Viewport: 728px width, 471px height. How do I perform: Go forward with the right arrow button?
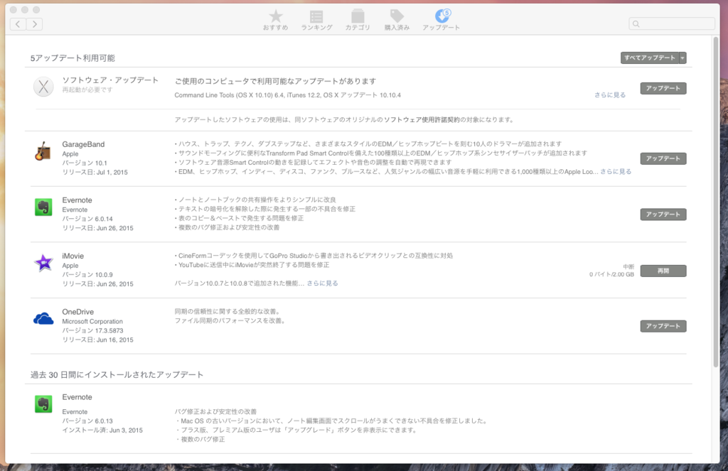click(34, 24)
